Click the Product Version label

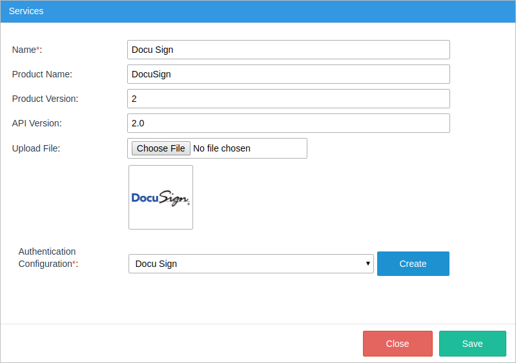coord(45,99)
